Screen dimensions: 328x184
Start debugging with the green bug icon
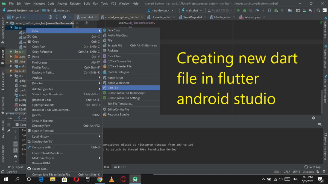(x=245, y=10)
